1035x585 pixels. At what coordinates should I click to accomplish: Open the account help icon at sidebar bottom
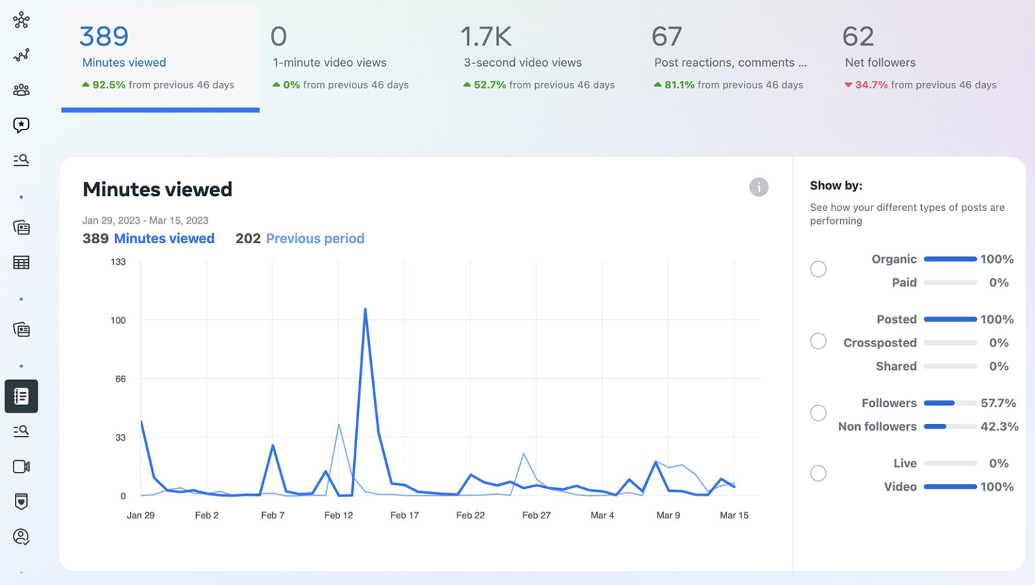tap(21, 537)
